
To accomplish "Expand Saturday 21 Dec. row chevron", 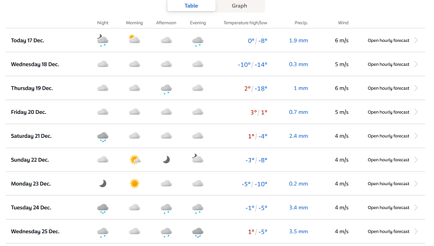I will pyautogui.click(x=416, y=137).
